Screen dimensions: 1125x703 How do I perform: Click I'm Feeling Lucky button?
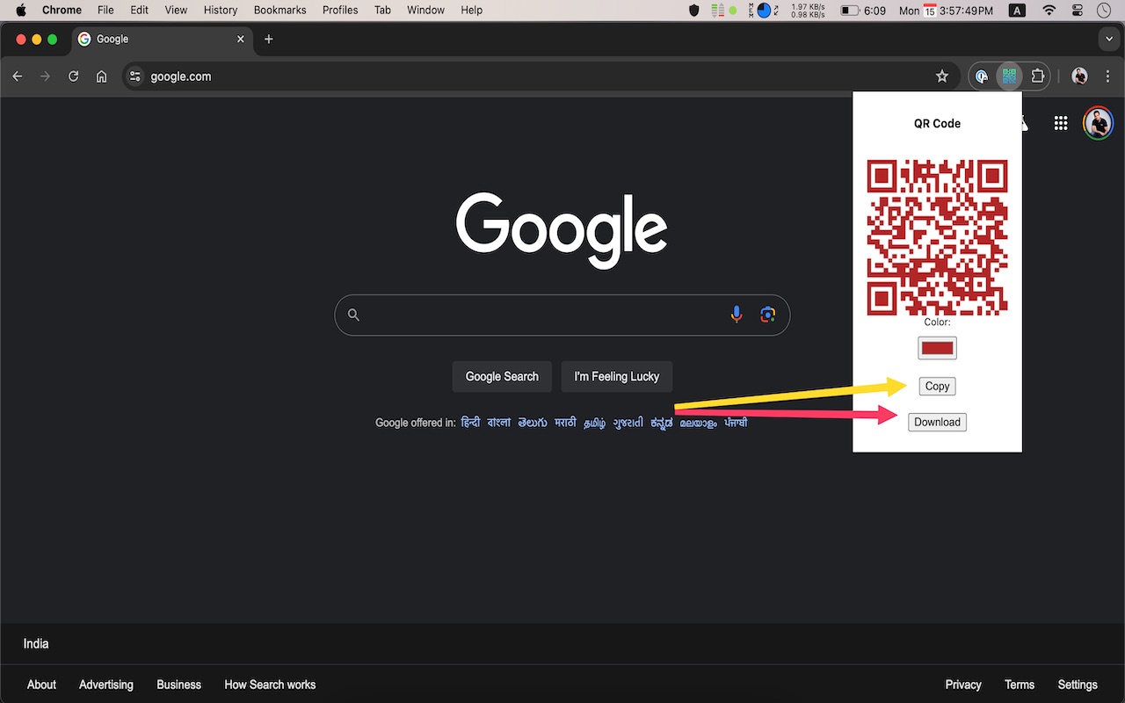point(617,376)
